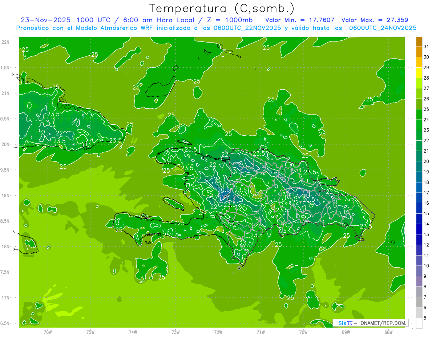Click the 72W longitude axis label
Image resolution: width=436 pixels, height=337 pixels.
tap(218, 332)
